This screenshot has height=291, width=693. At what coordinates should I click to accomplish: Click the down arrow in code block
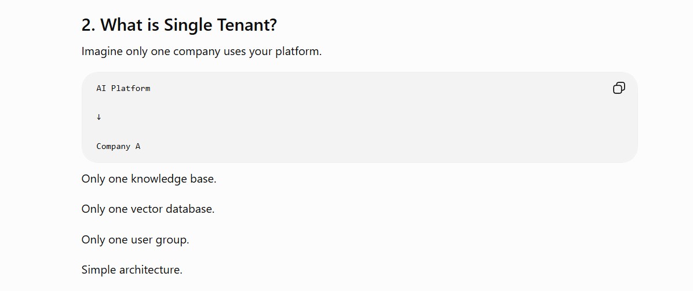tap(99, 117)
